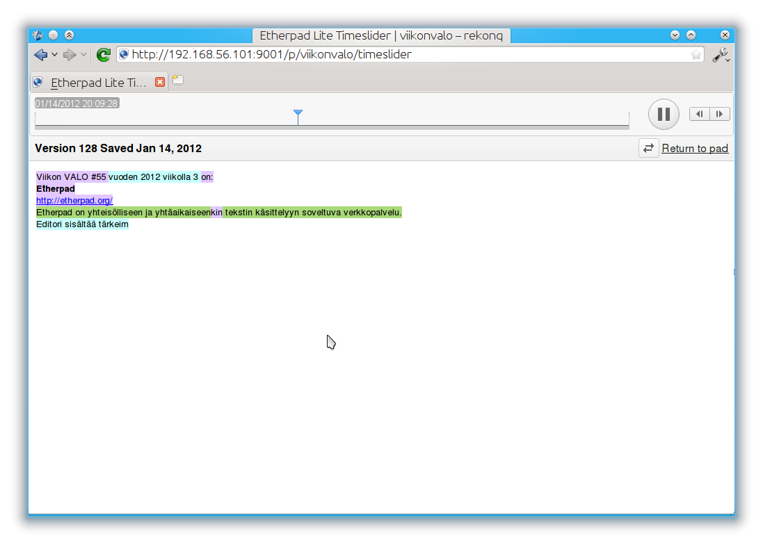763x544 pixels.
Task: Click the timestamp 01/14/2012 20:09:28
Action: click(77, 104)
